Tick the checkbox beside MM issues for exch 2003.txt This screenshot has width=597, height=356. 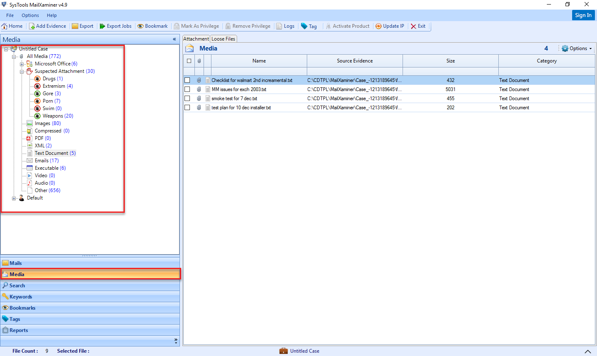[x=187, y=89]
